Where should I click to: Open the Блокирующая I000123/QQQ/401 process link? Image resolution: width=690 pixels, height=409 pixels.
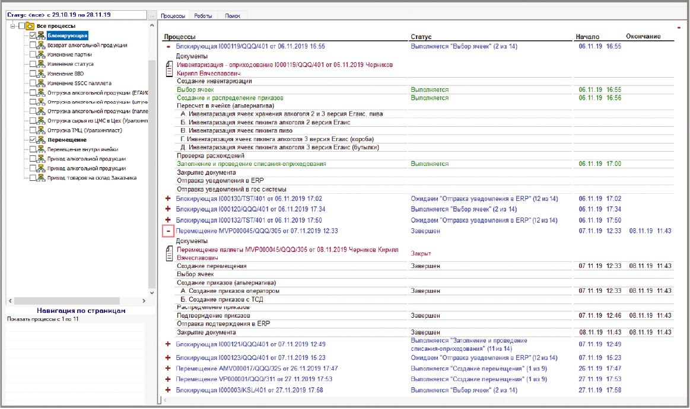[251, 358]
